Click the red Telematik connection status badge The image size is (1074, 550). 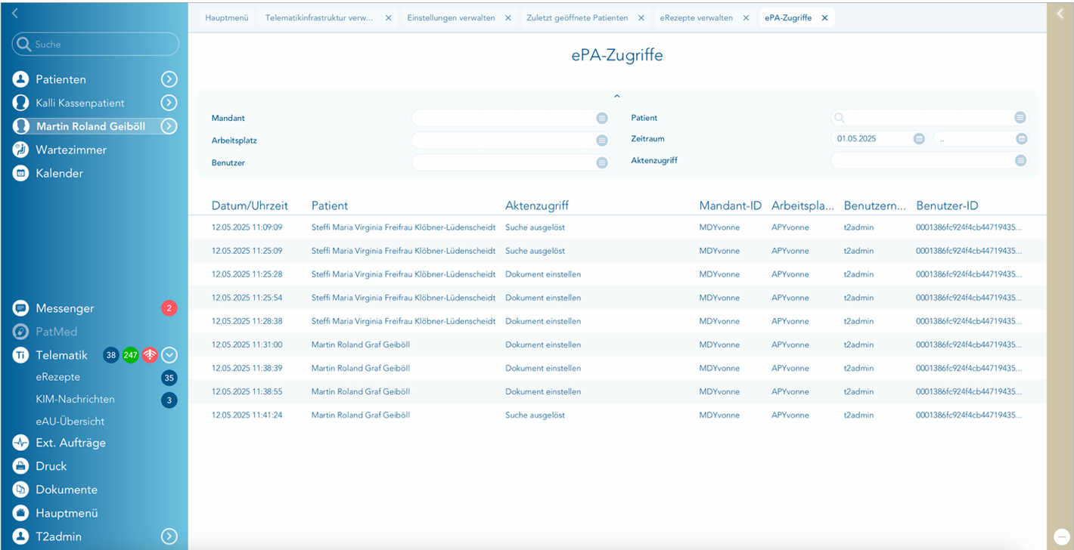coord(150,355)
